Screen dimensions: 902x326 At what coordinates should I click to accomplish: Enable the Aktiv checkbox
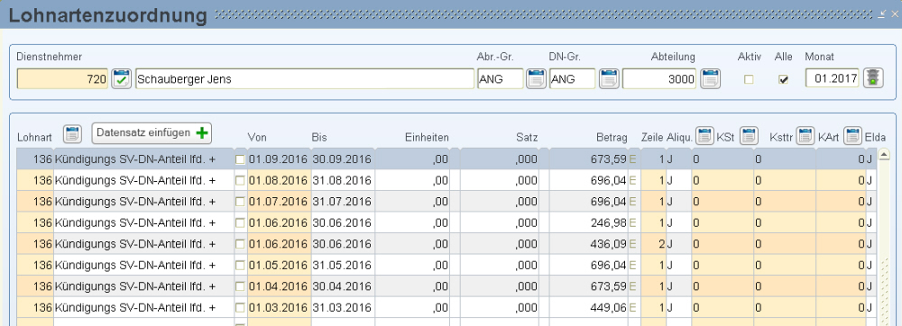pos(749,80)
